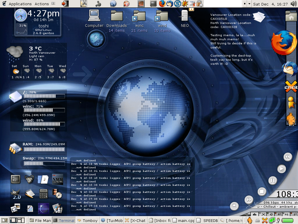Open the NEO server icon
Viewport: 298px width, 224px height.
(185, 19)
